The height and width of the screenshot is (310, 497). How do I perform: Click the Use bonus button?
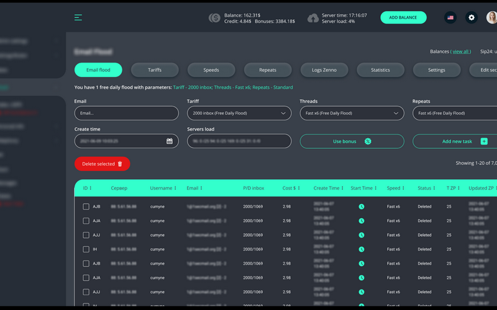tap(352, 141)
